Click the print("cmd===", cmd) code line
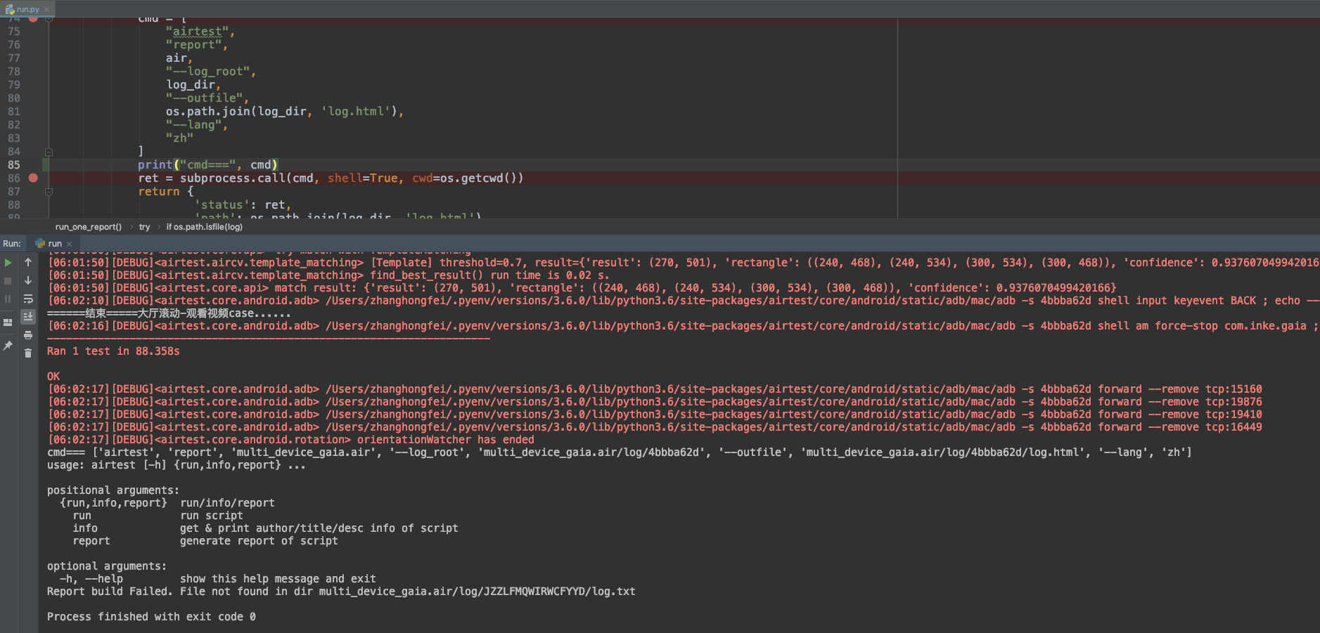This screenshot has width=1320, height=633. click(207, 165)
